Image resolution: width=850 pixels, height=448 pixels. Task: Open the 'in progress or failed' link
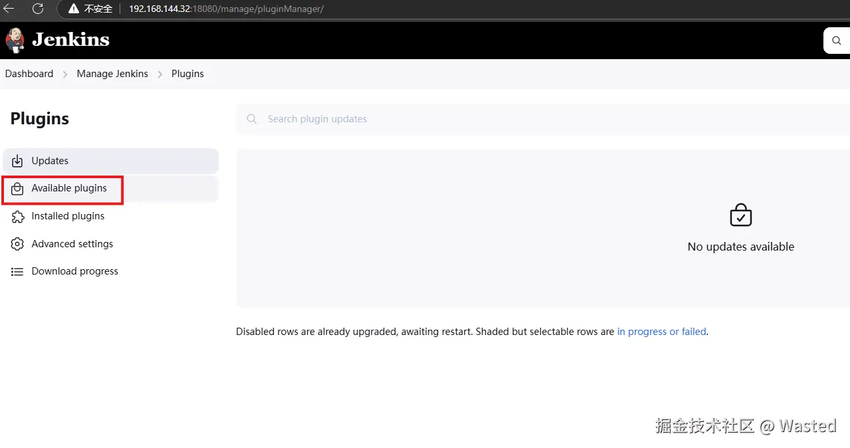point(661,332)
